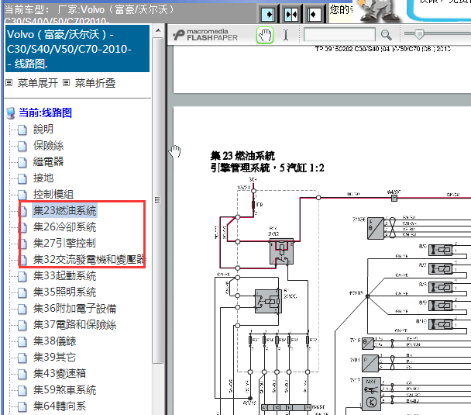Click the 当前:线路图 heading link

point(46,112)
